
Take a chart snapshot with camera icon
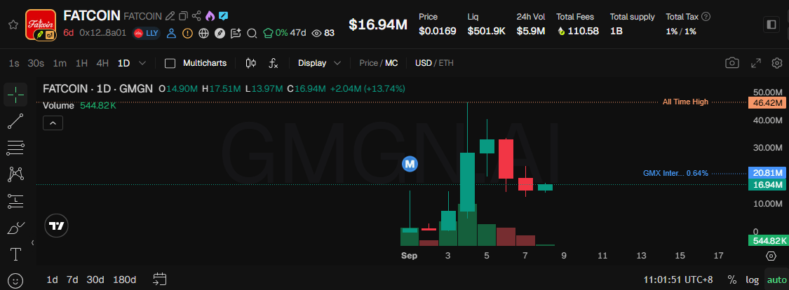tap(732, 63)
